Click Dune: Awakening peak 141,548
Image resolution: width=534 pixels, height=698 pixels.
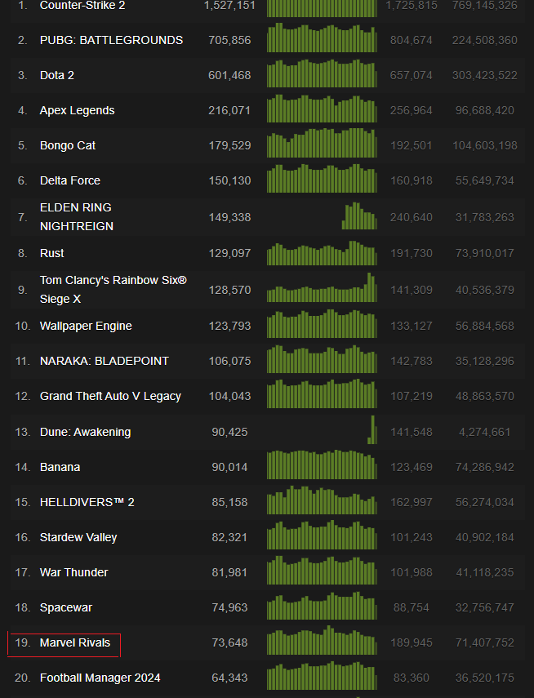(411, 432)
